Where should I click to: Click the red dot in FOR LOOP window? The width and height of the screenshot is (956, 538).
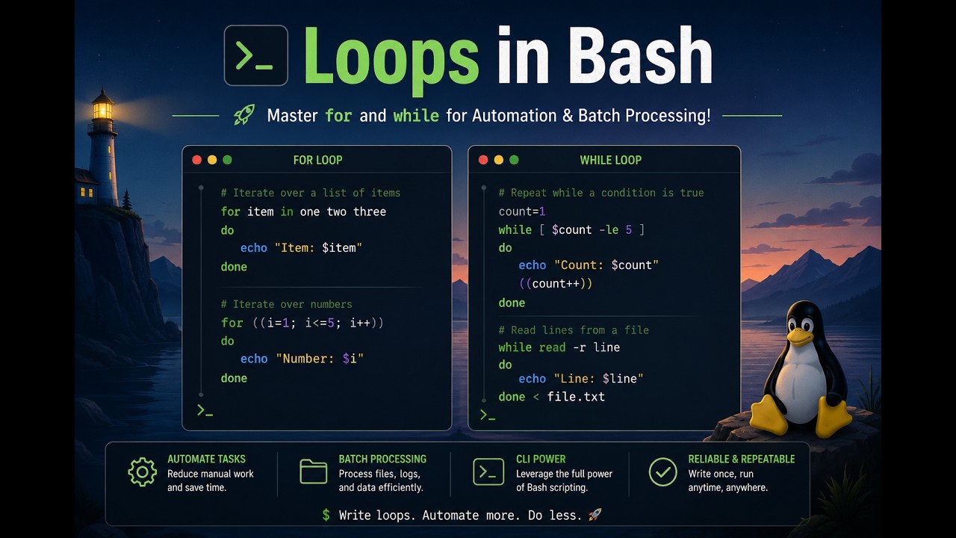pyautogui.click(x=197, y=160)
